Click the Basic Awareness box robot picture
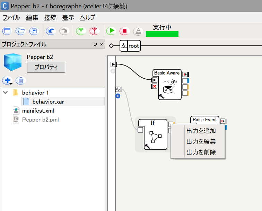262x211 pixels. (x=169, y=87)
